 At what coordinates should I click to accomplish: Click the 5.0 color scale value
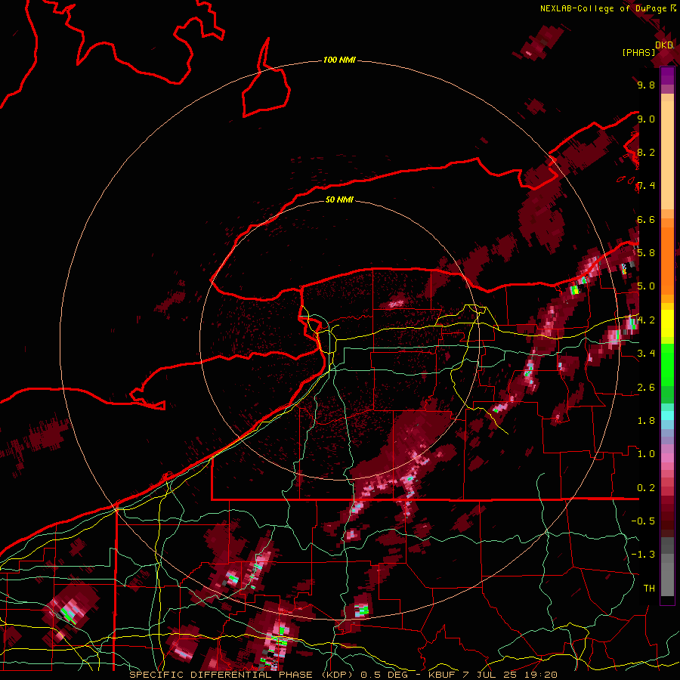[646, 286]
